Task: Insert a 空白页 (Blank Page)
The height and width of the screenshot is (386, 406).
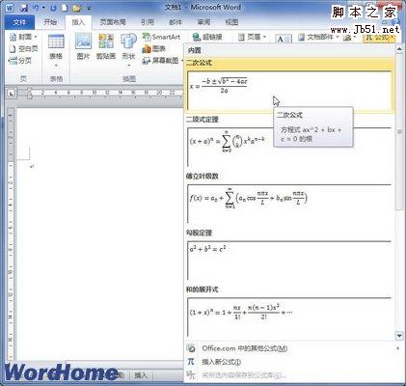Action: coord(23,48)
